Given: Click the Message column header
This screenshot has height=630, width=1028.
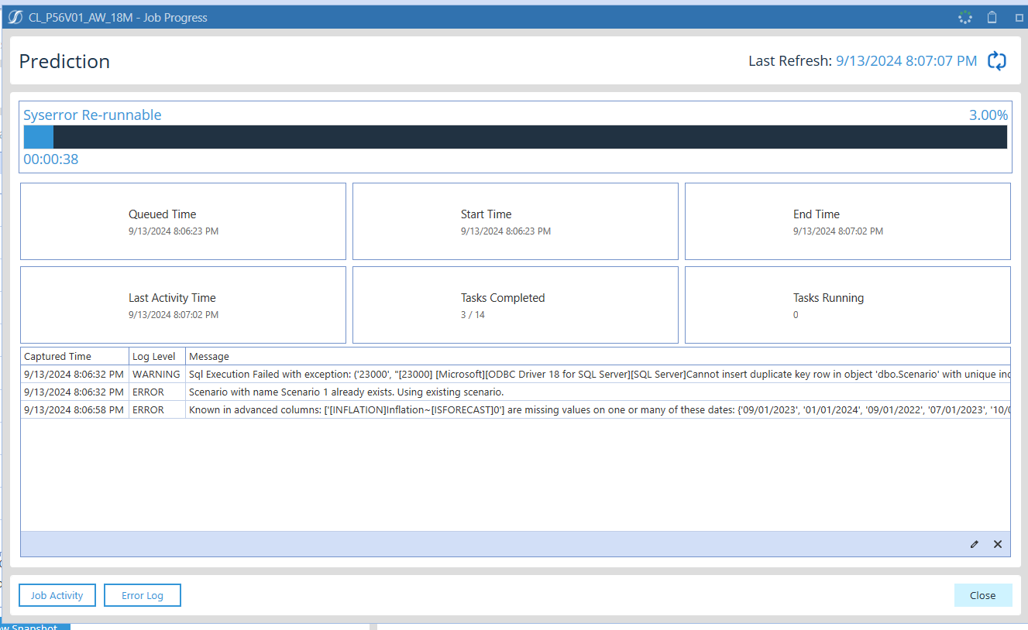Looking at the screenshot, I should click(x=209, y=357).
